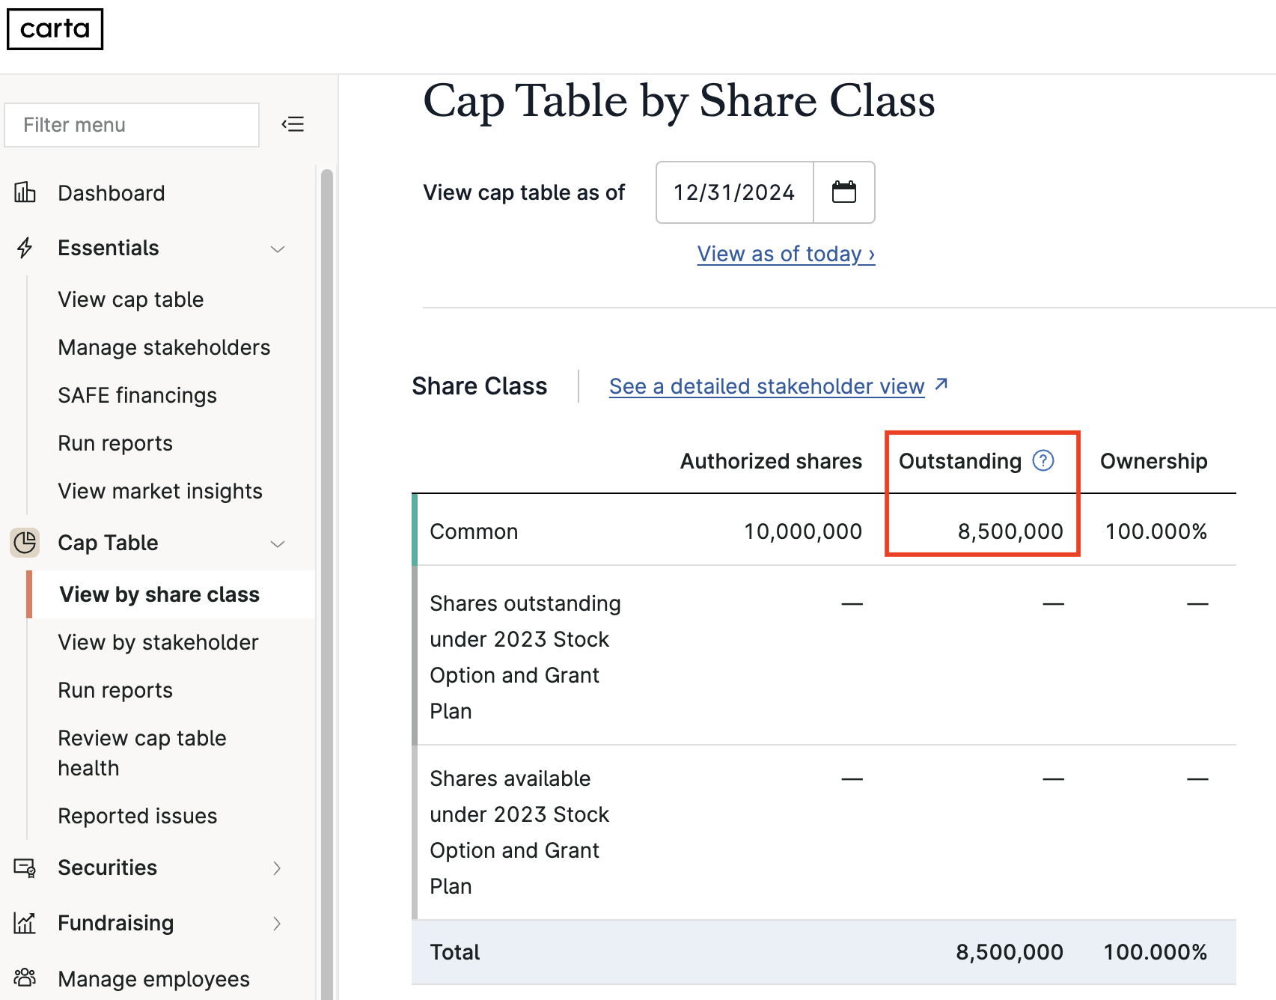
Task: Collapse the Essentials section chevron
Action: [x=278, y=249]
